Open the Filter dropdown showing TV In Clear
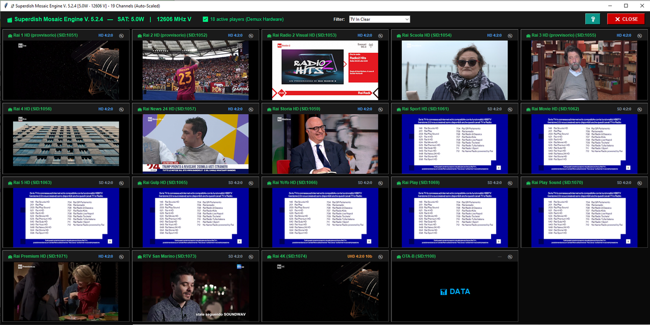Viewport: 650px width, 325px height. tap(379, 19)
